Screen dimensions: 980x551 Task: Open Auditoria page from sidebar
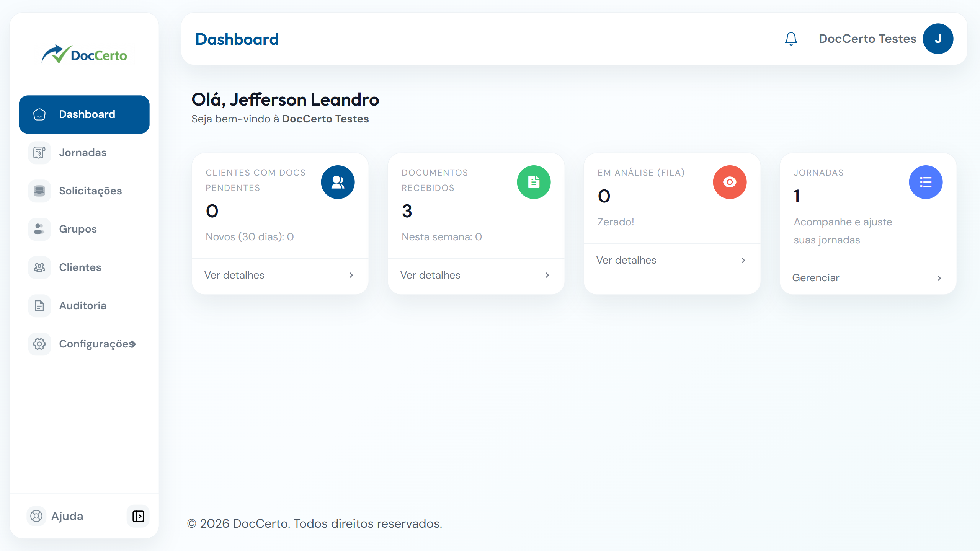click(83, 306)
